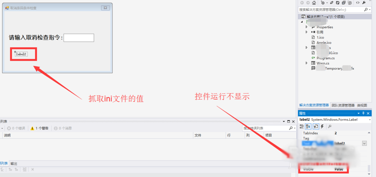Click the View Code angle-brackets icon
The width and height of the screenshot is (376, 177).
click(x=358, y=3)
